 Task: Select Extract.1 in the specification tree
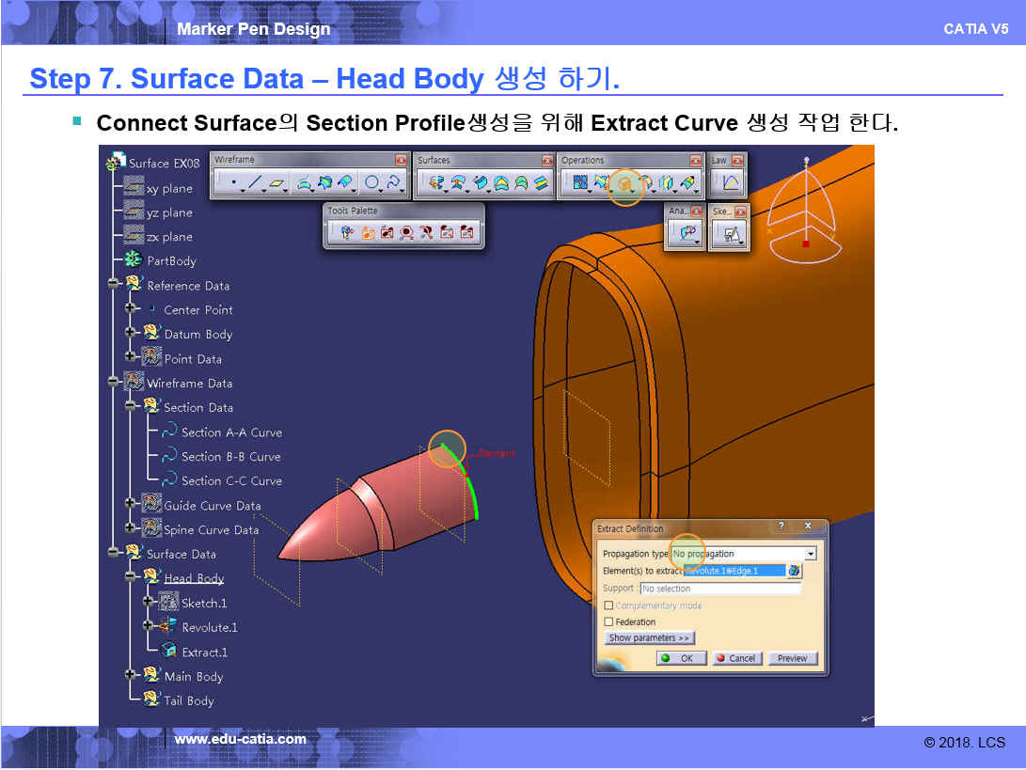click(x=203, y=652)
